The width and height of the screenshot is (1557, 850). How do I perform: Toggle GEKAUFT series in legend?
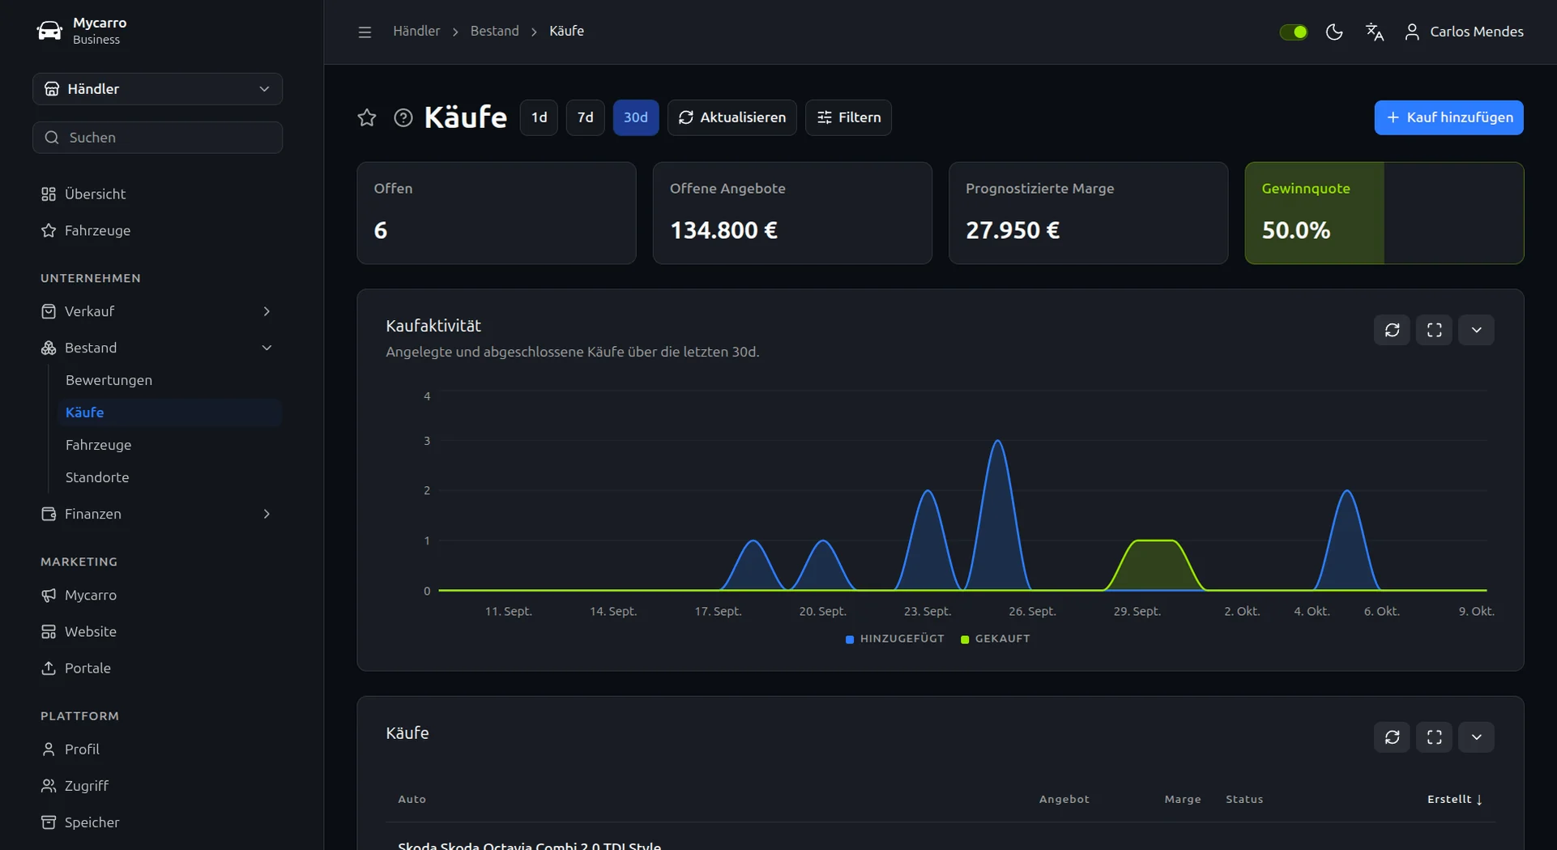(995, 639)
